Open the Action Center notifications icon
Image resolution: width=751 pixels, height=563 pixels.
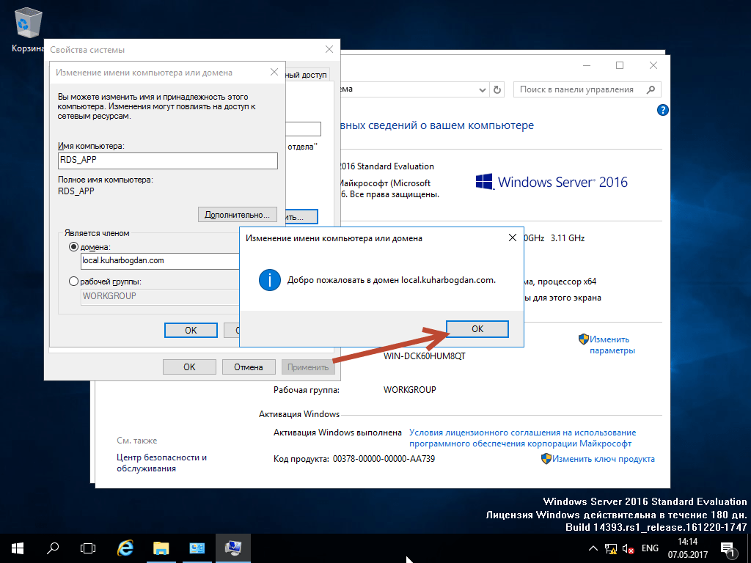pyautogui.click(x=728, y=548)
